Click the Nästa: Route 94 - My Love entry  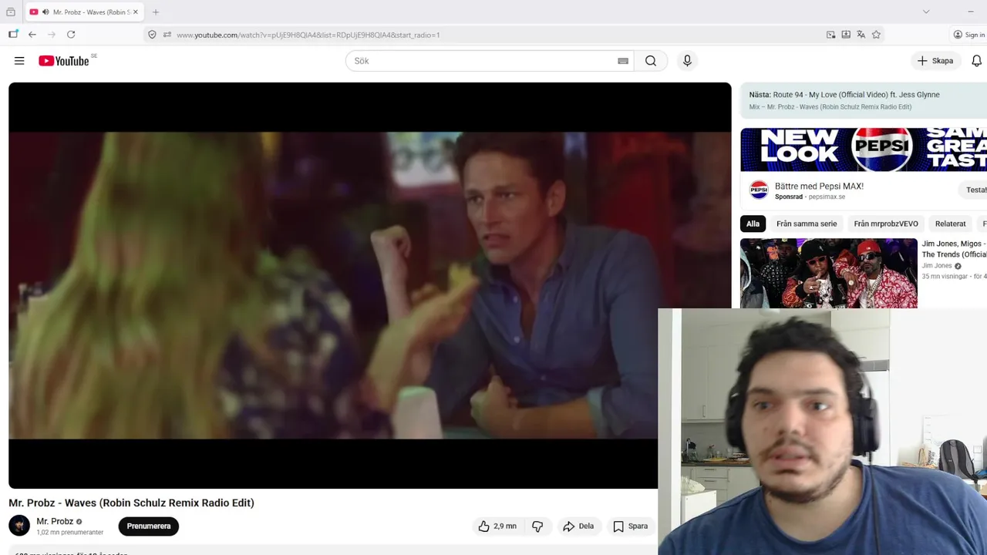[x=844, y=95]
